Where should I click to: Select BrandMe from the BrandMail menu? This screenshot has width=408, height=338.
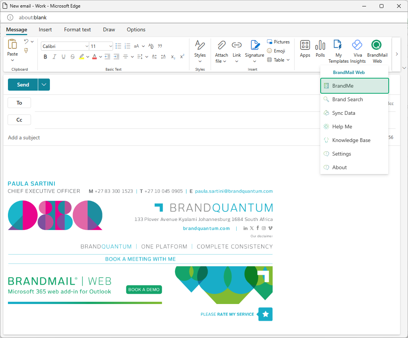[x=354, y=86]
